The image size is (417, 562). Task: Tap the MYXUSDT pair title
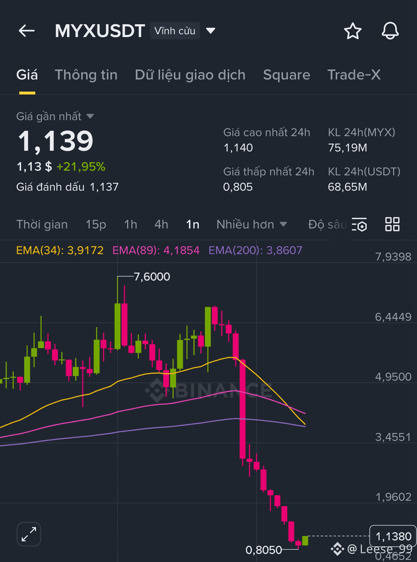(100, 31)
